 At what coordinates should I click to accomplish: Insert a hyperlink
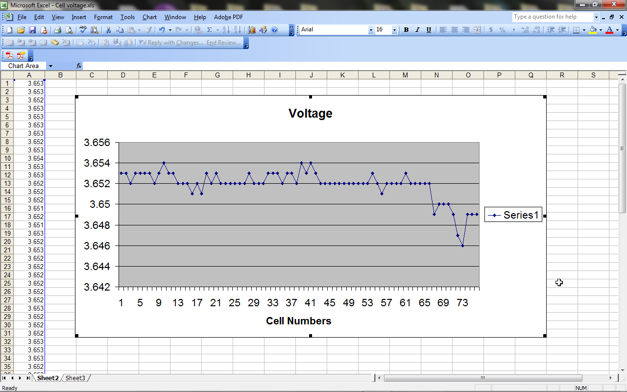(x=198, y=29)
